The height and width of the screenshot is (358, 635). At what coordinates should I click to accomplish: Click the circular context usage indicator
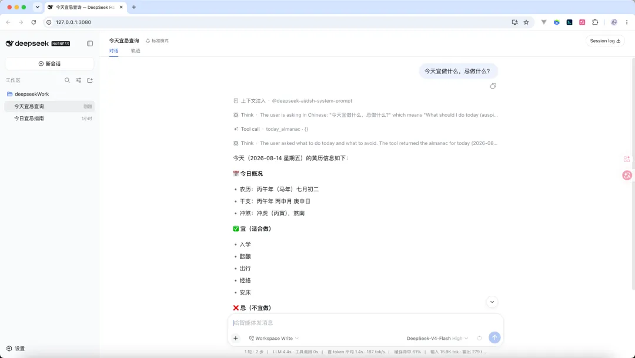480,338
